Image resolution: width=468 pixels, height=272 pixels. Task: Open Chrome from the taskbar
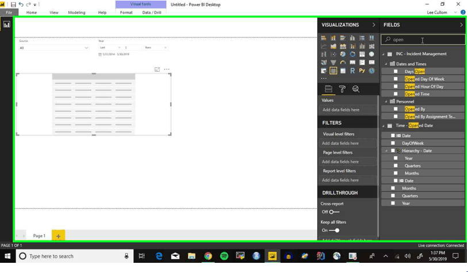coord(208,256)
